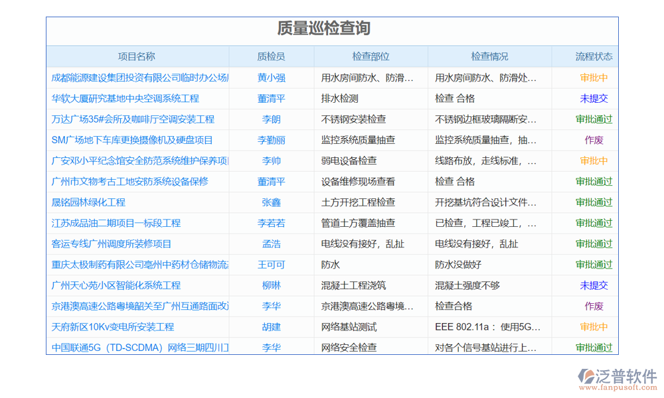Open project 华软大厦研究基地中央空调系统工程
The height and width of the screenshot is (398, 664).
pyautogui.click(x=125, y=99)
